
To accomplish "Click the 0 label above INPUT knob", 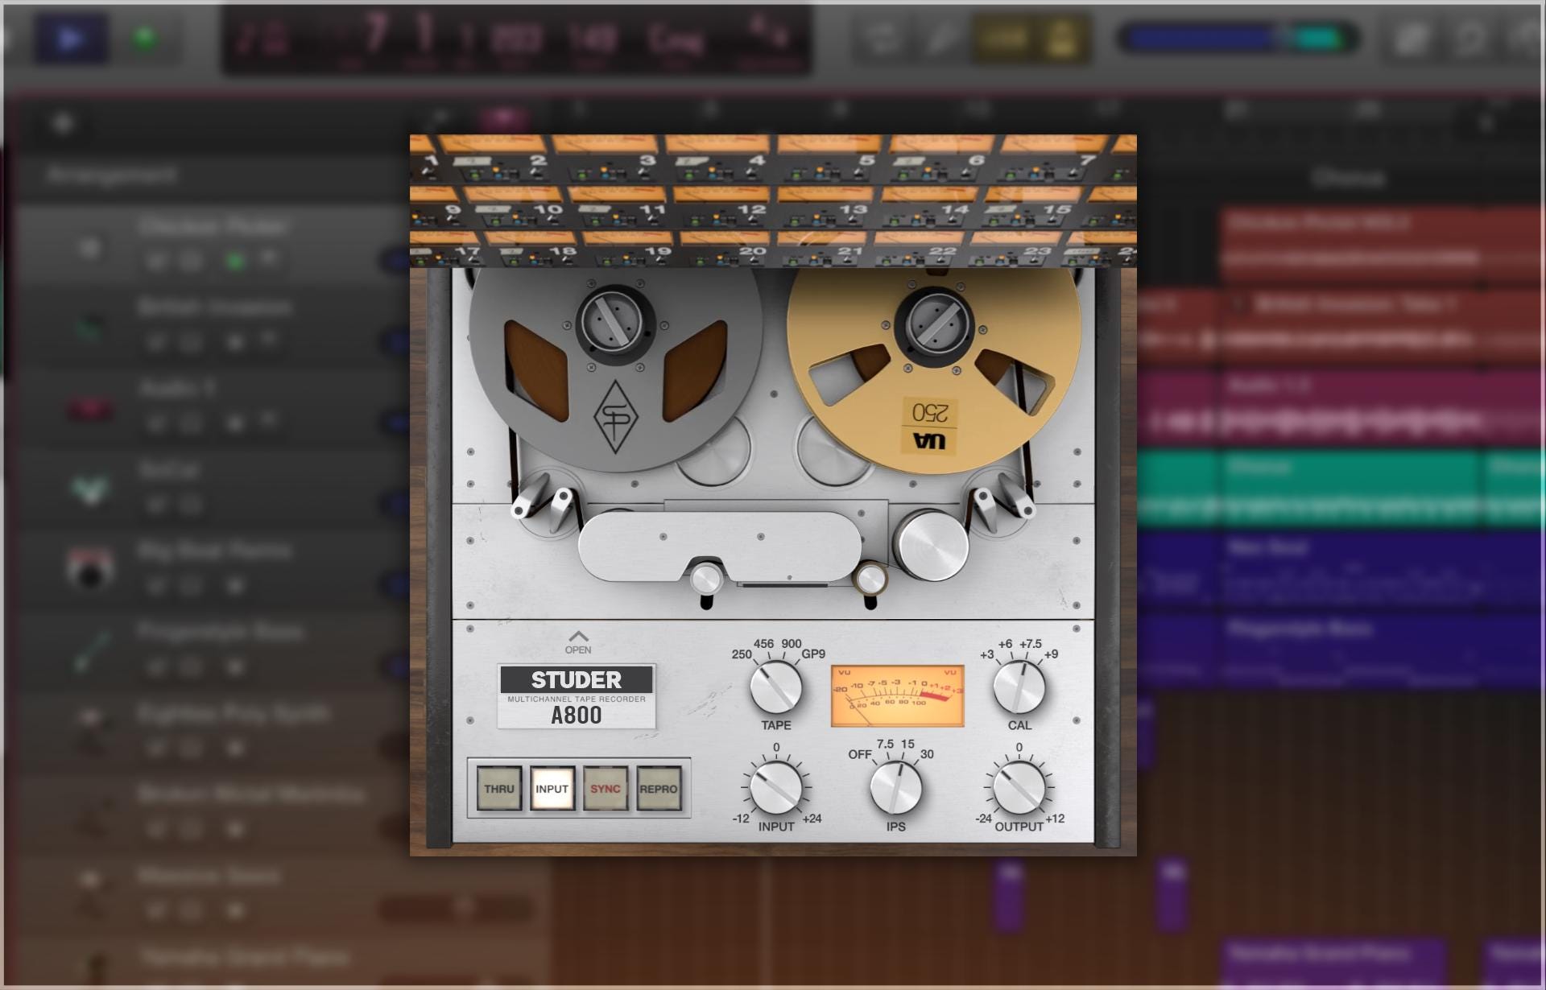I will pos(776,748).
